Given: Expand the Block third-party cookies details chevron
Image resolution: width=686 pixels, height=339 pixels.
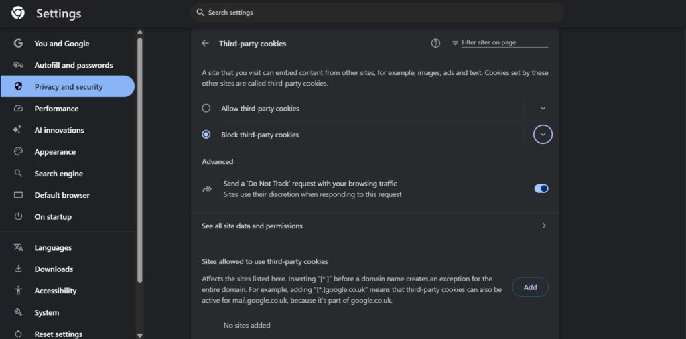Looking at the screenshot, I should (543, 134).
